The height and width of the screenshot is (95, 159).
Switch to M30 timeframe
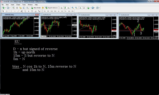tap(55, 11)
